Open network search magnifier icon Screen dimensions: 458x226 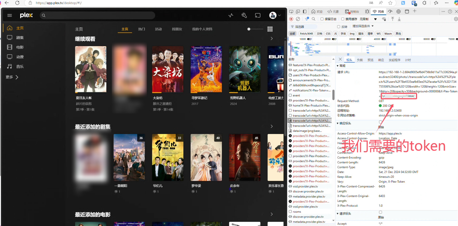click(313, 19)
